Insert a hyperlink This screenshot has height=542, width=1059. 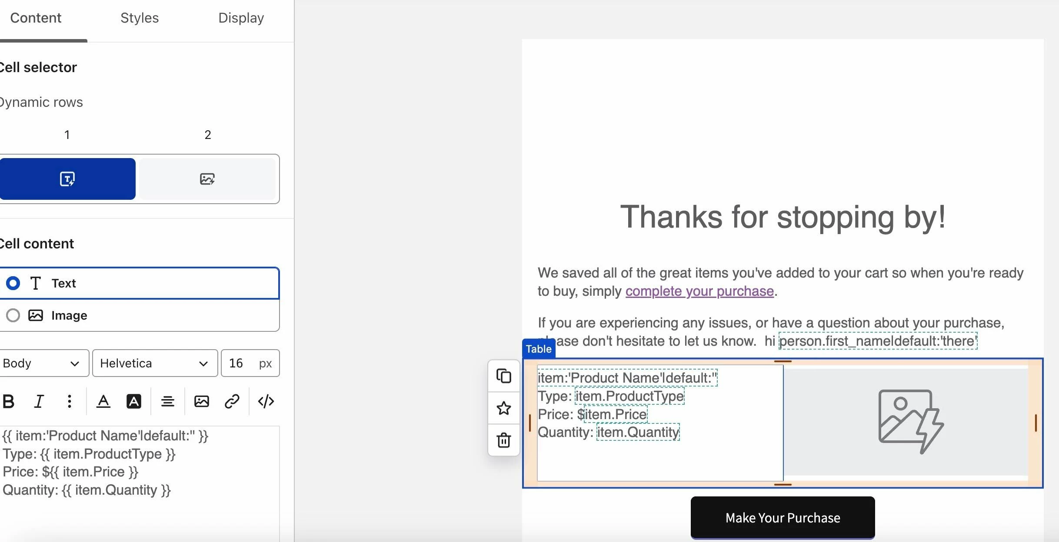pos(232,401)
